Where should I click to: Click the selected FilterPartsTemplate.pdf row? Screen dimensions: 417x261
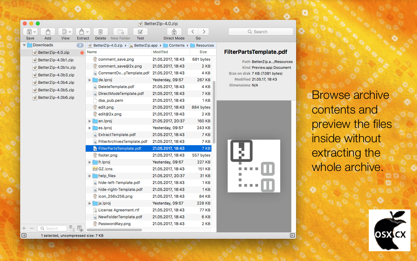click(x=149, y=148)
